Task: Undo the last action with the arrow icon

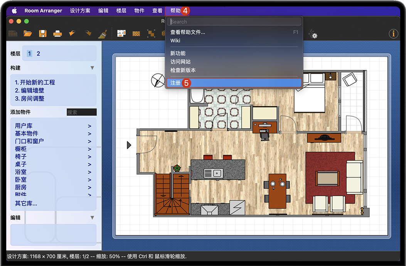Action: coord(72,34)
